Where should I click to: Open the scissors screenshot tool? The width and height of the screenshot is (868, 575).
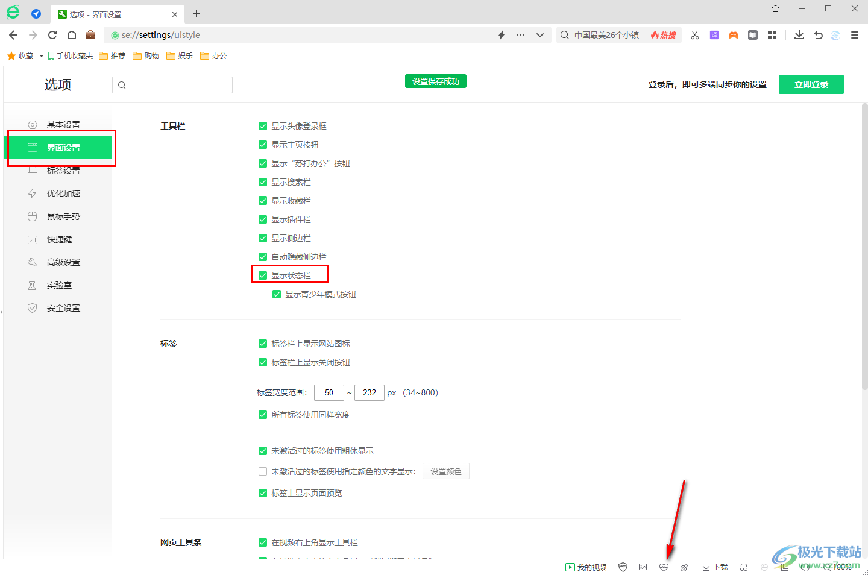click(695, 35)
